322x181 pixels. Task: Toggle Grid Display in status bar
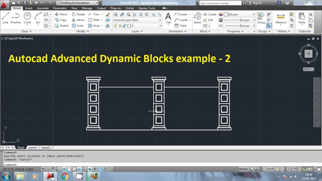pos(54,169)
